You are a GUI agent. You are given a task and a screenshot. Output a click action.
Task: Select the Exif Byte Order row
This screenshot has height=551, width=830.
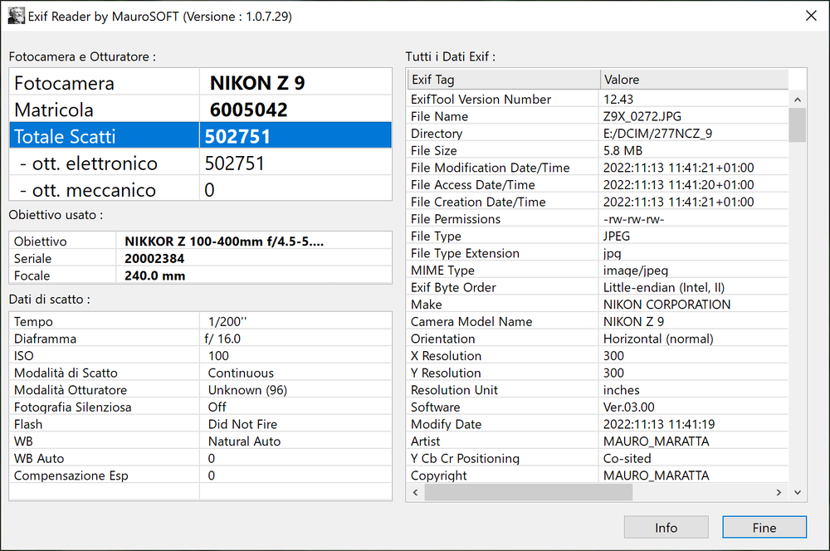click(598, 287)
